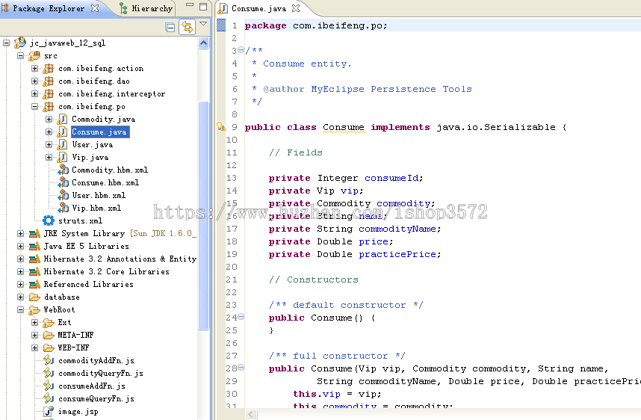The width and height of the screenshot is (641, 420).
Task: Close the Package Explorer view tab
Action: [x=95, y=8]
